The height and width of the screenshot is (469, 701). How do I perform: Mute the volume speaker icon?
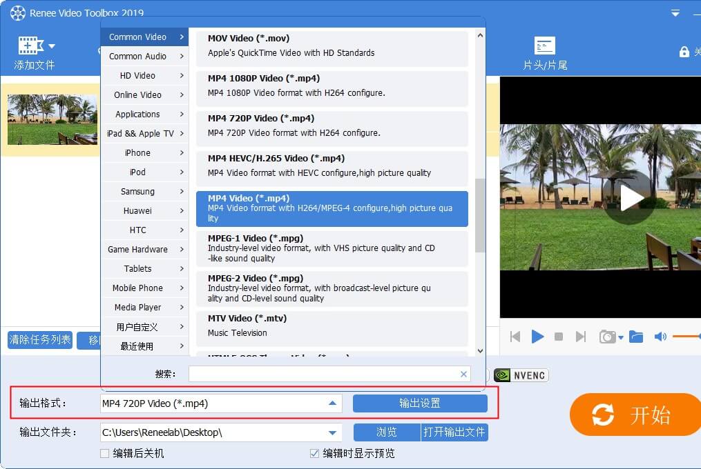660,337
